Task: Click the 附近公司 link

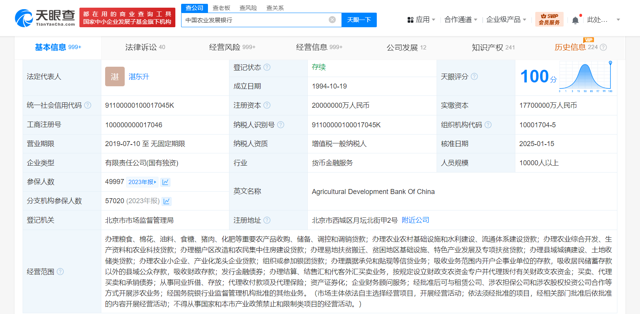Action: tap(415, 220)
